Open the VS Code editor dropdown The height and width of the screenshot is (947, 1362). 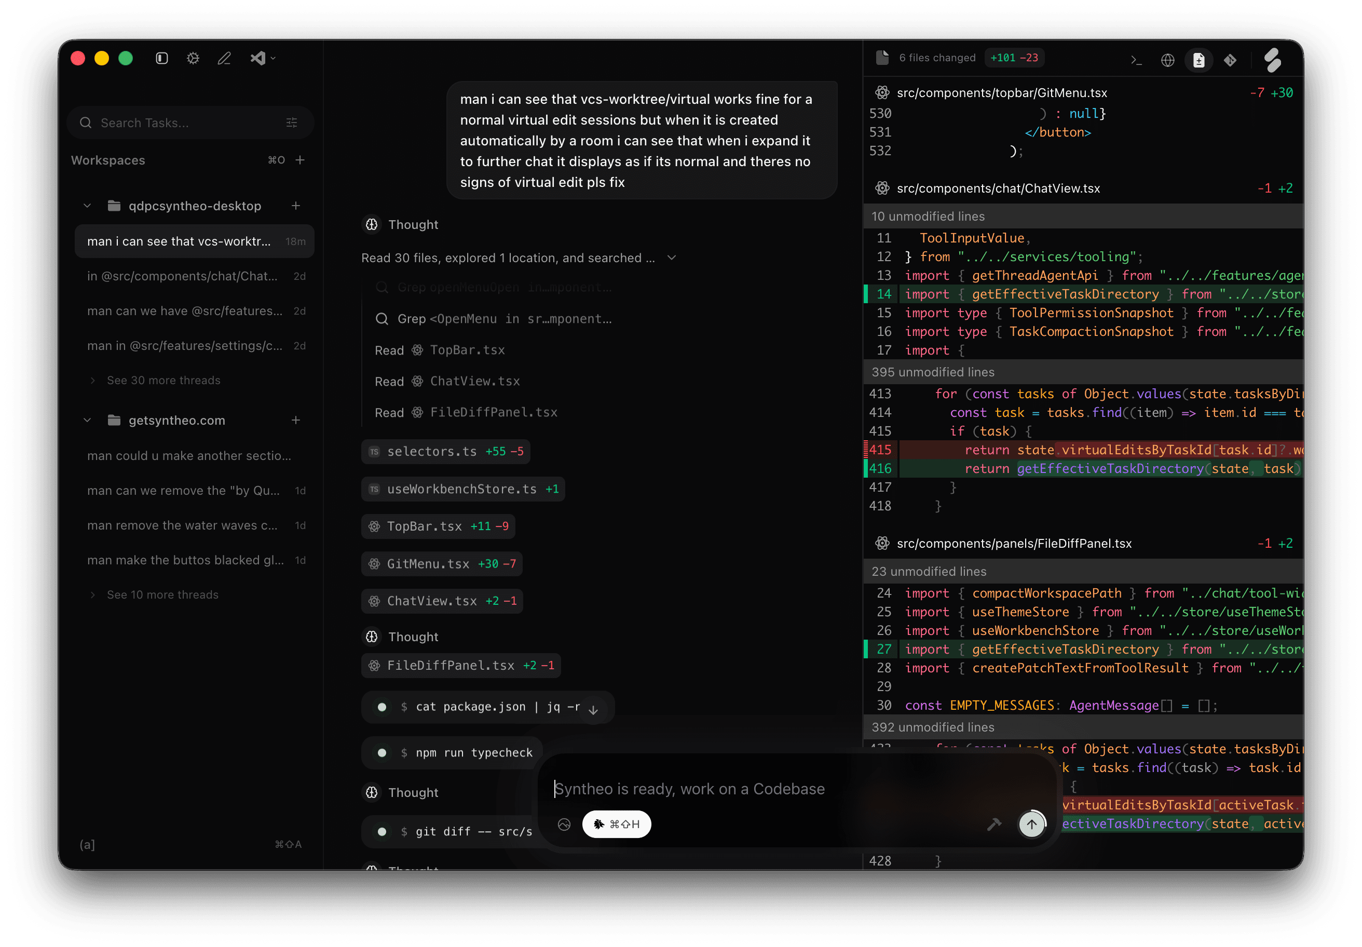pyautogui.click(x=263, y=58)
